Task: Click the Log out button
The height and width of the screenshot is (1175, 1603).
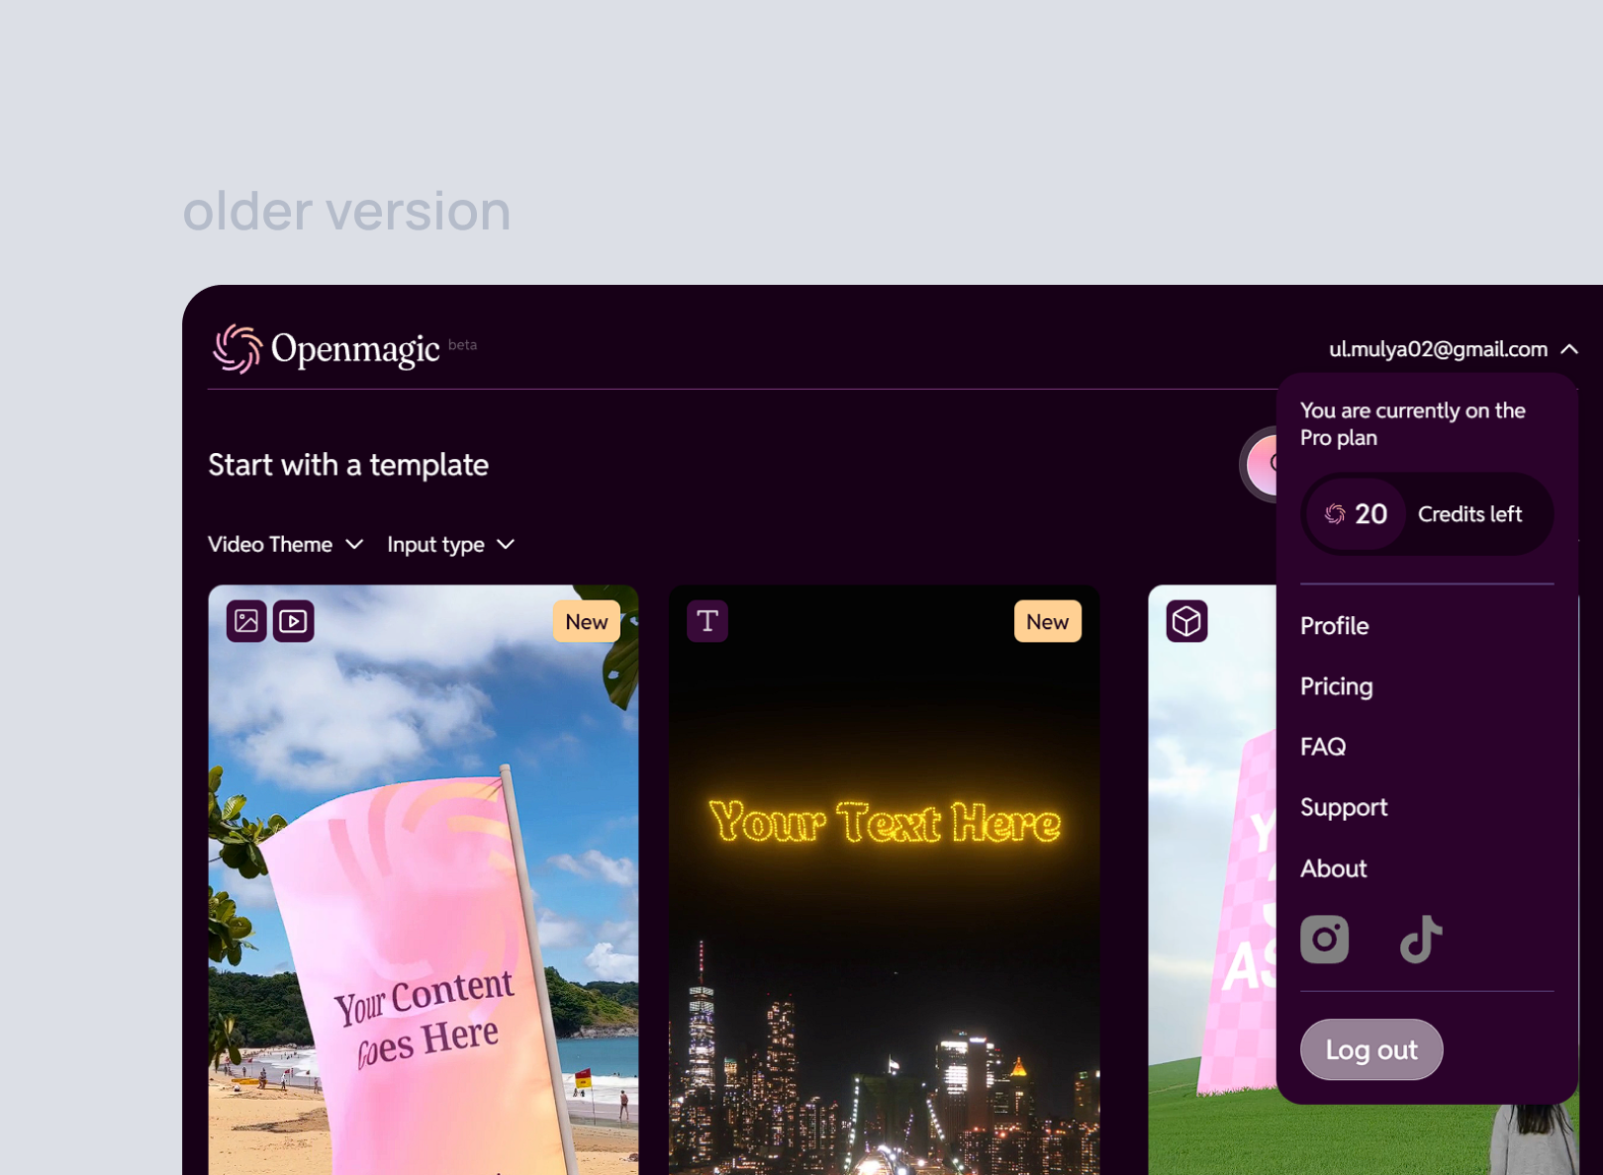Action: [1371, 1049]
